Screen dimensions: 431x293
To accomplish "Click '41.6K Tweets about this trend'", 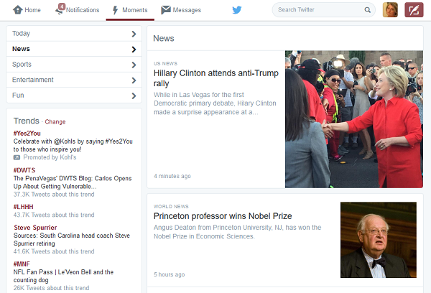I will (x=54, y=251).
